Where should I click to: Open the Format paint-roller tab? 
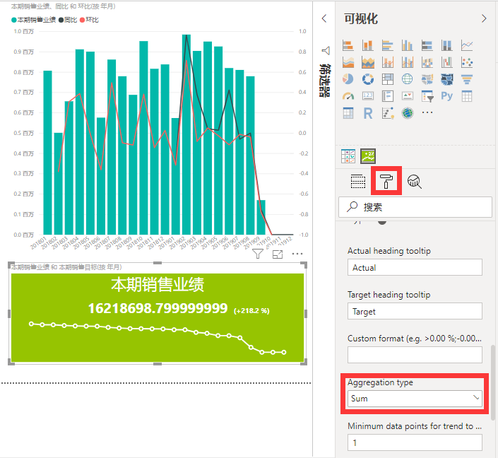click(x=386, y=181)
